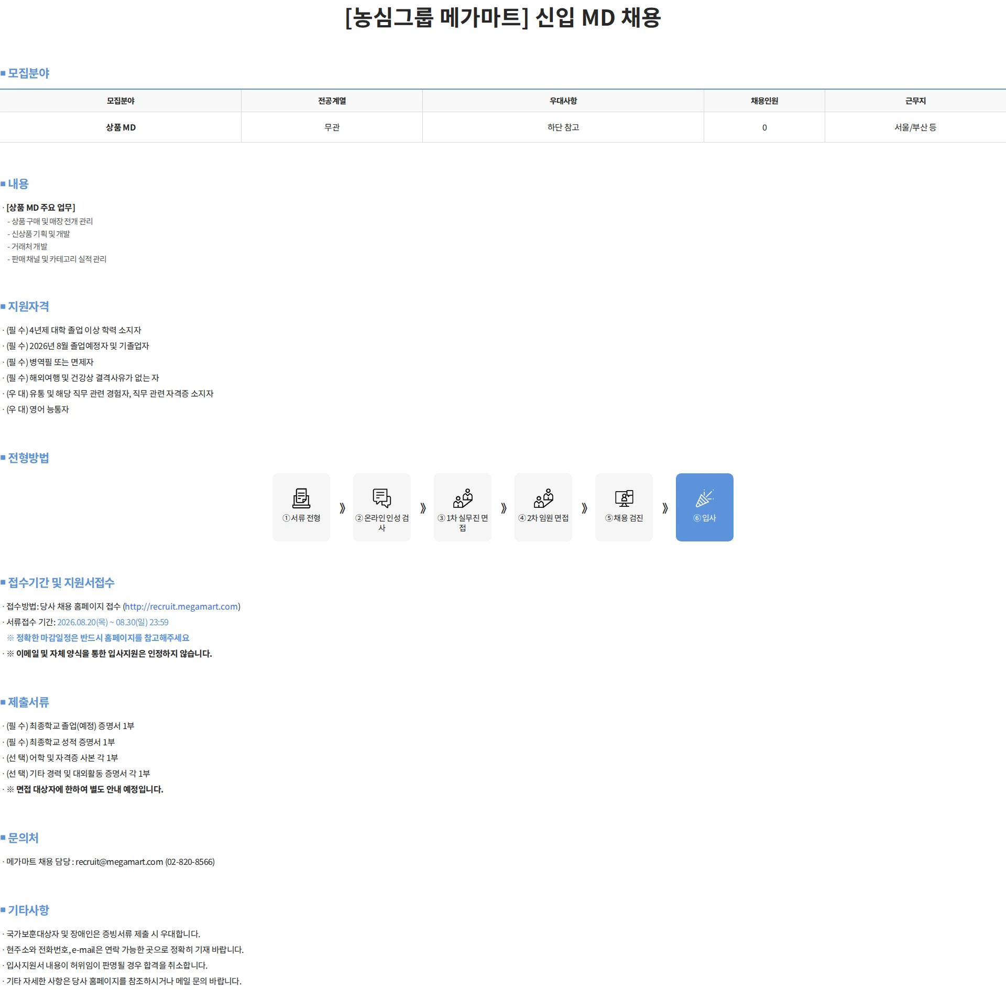Click the 근무지 column header
1006x999 pixels.
pos(915,101)
